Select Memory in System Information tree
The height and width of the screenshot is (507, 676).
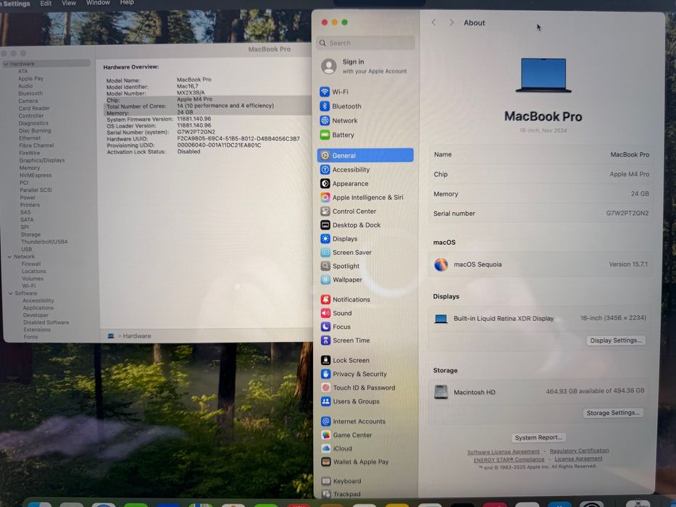click(29, 168)
